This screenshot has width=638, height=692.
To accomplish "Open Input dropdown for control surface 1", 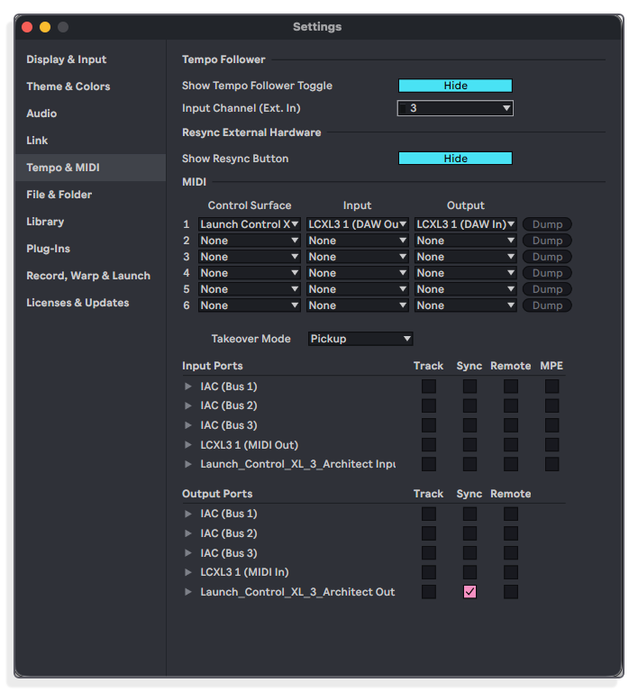I will (x=358, y=224).
